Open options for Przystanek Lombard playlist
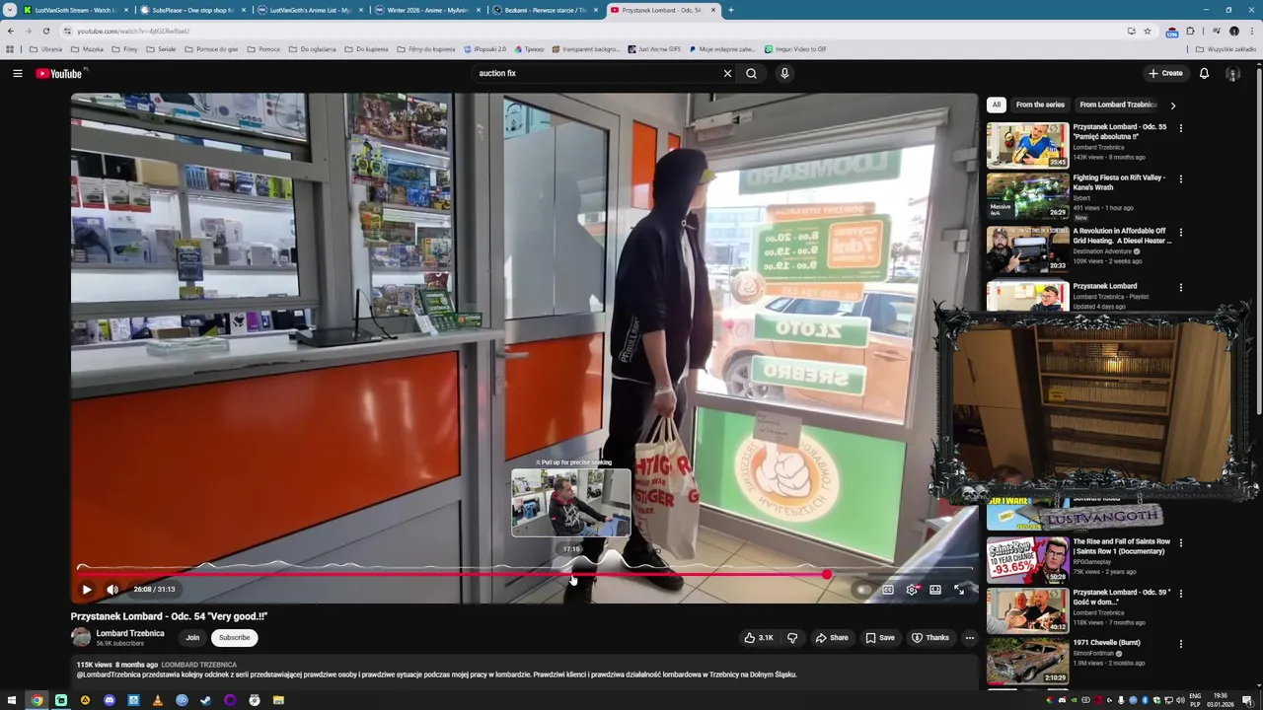 [x=1180, y=288]
